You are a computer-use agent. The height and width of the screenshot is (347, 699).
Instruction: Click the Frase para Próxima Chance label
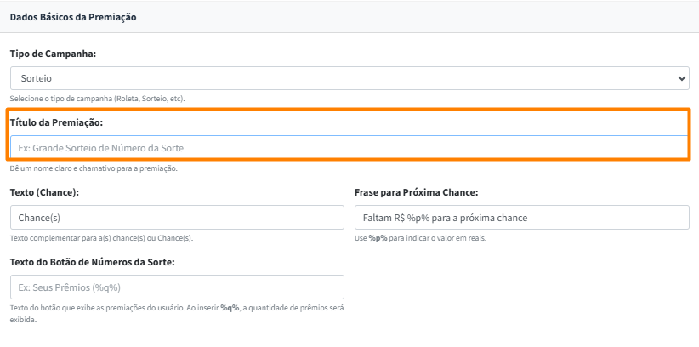[416, 193]
